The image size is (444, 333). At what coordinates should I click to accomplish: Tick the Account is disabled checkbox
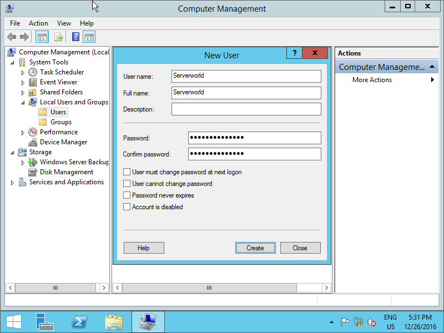[x=127, y=207]
